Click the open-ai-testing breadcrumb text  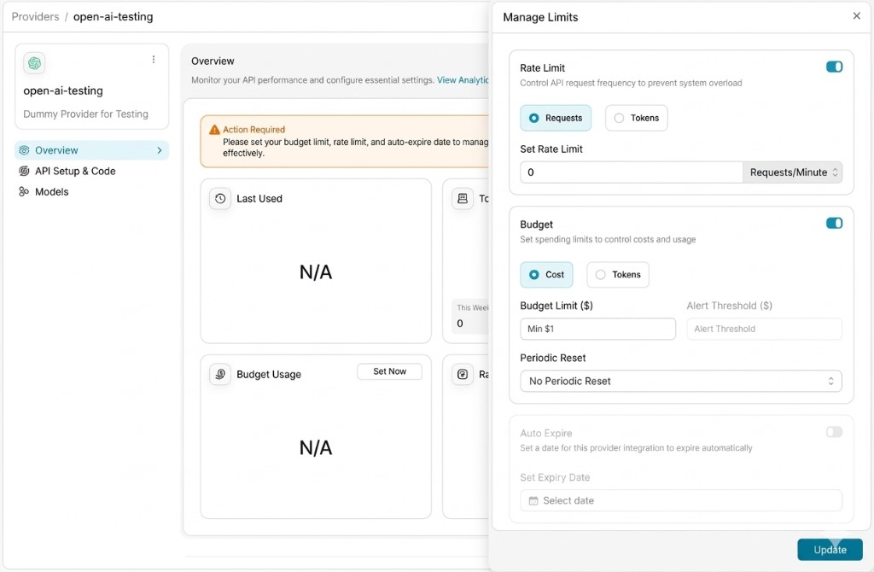tap(114, 16)
